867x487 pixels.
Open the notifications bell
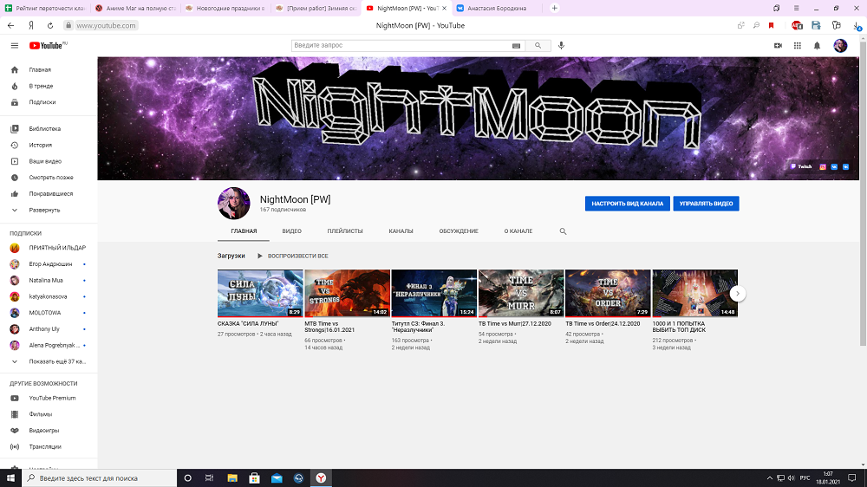click(817, 45)
